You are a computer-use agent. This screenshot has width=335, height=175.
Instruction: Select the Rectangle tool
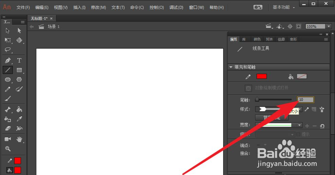[x=19, y=70]
